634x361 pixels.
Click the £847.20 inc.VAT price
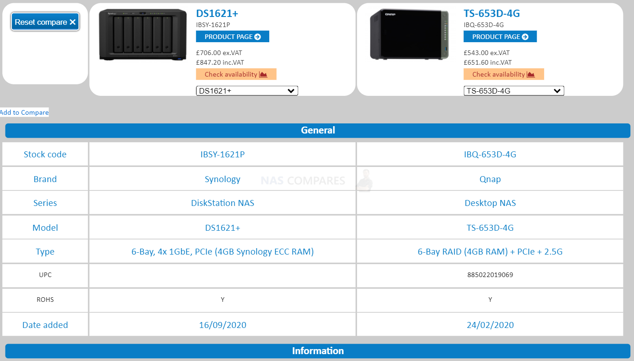coord(220,62)
